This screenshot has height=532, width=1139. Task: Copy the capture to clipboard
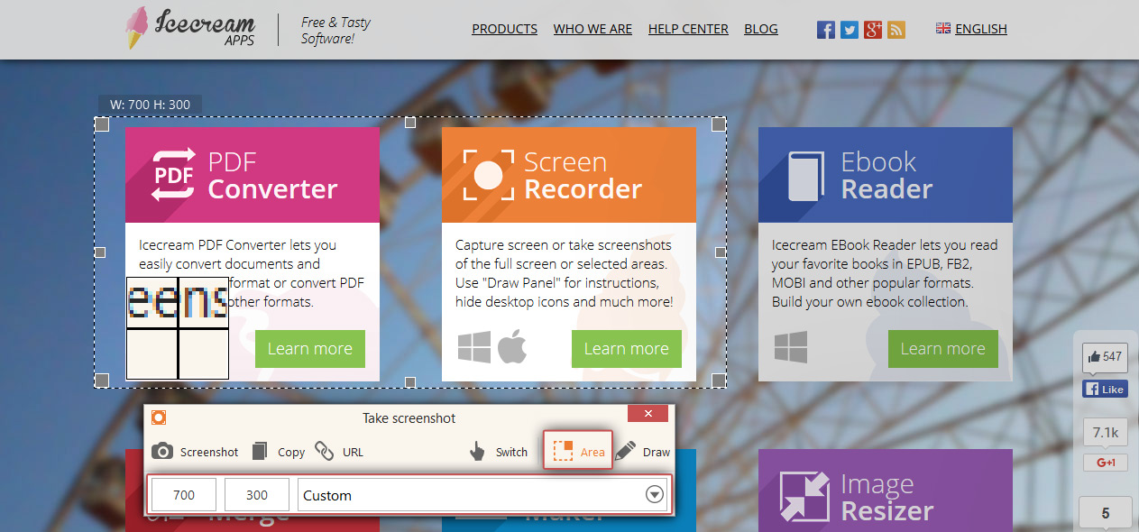pos(278,452)
